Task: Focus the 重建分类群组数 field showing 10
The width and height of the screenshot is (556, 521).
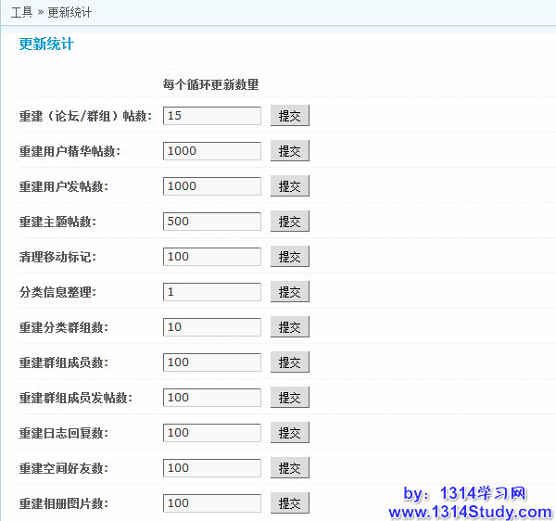Action: [211, 327]
